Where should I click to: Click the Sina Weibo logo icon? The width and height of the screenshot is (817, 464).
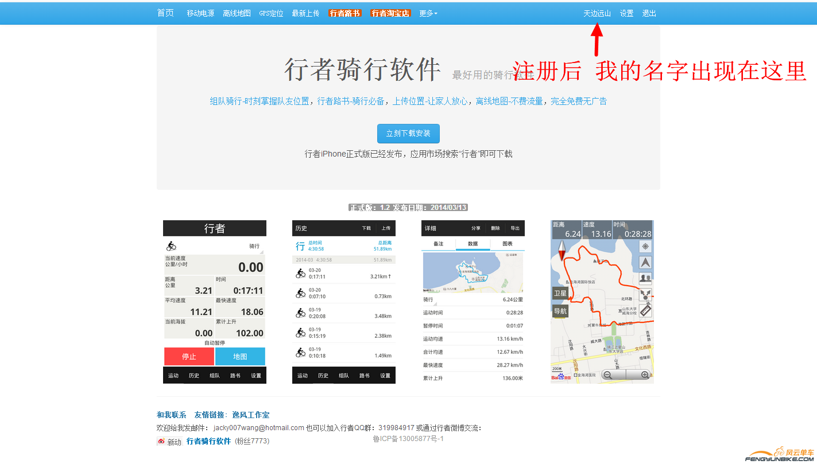pos(161,442)
